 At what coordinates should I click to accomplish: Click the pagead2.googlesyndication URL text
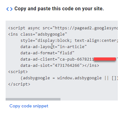click(x=86, y=28)
